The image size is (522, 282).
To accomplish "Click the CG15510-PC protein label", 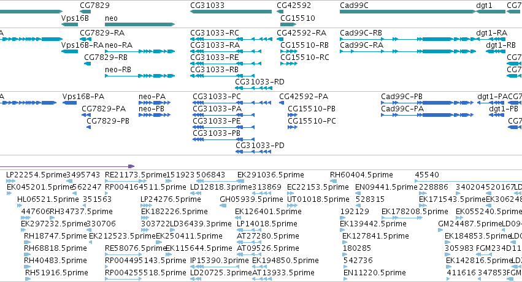I will tap(312, 121).
